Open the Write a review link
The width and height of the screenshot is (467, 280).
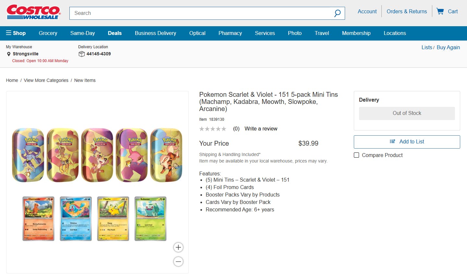[x=261, y=129]
